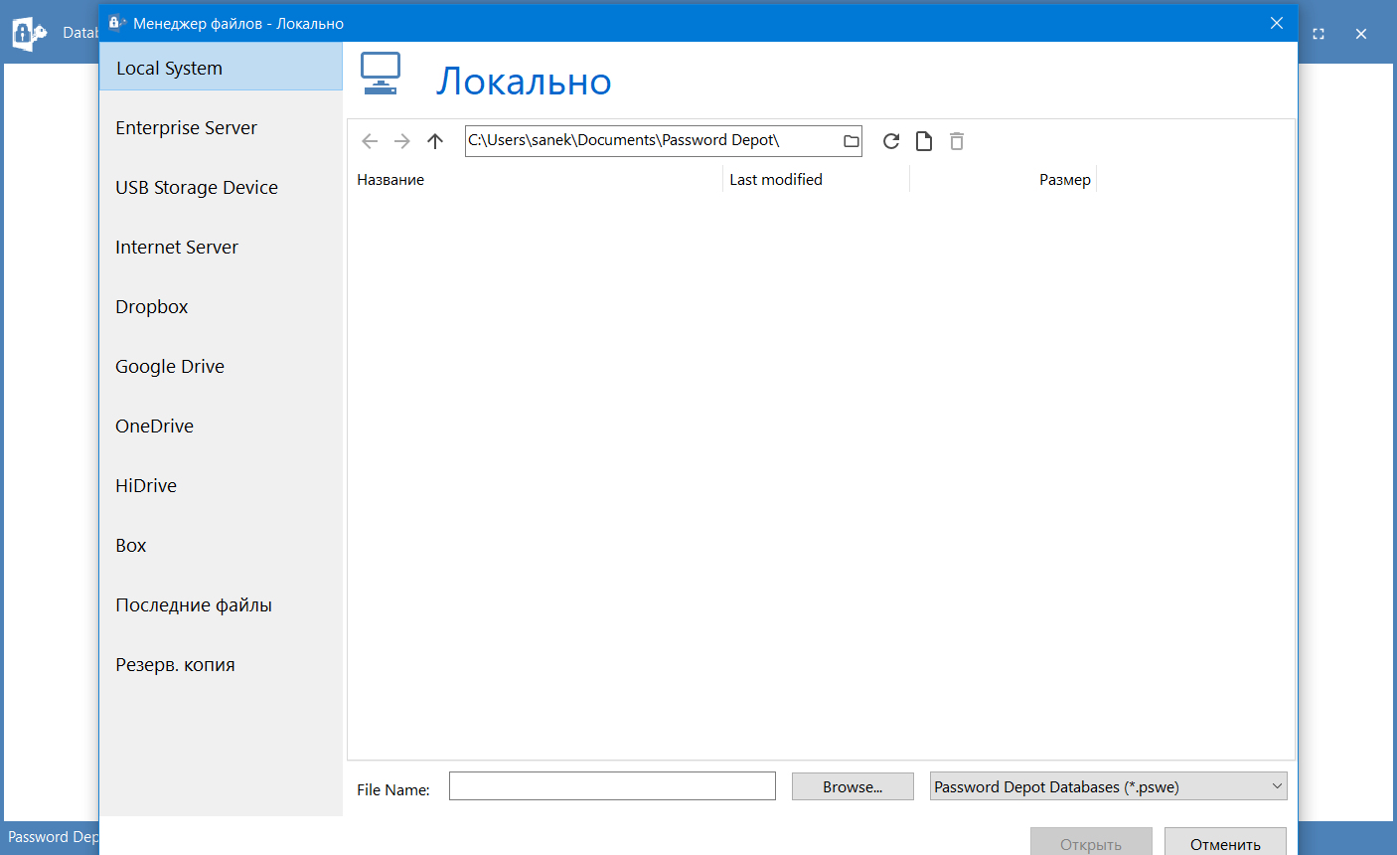Choose Dropbox storage location

152,307
